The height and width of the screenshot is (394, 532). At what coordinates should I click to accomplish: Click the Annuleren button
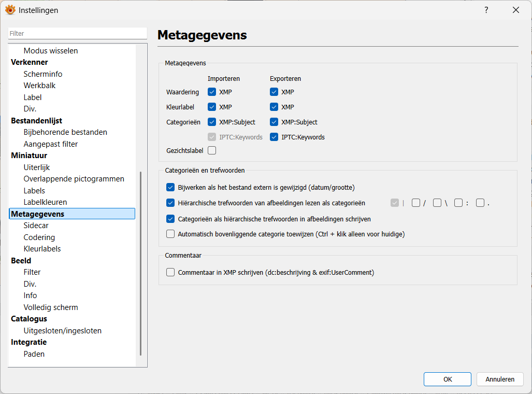pos(500,379)
